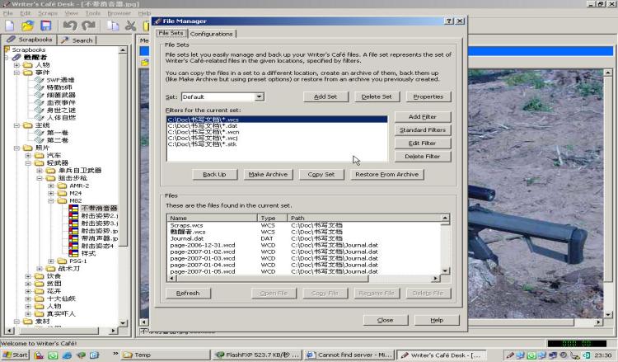Click the Scrapbooks root icon in tree
618x362 pixels.
tap(7, 49)
